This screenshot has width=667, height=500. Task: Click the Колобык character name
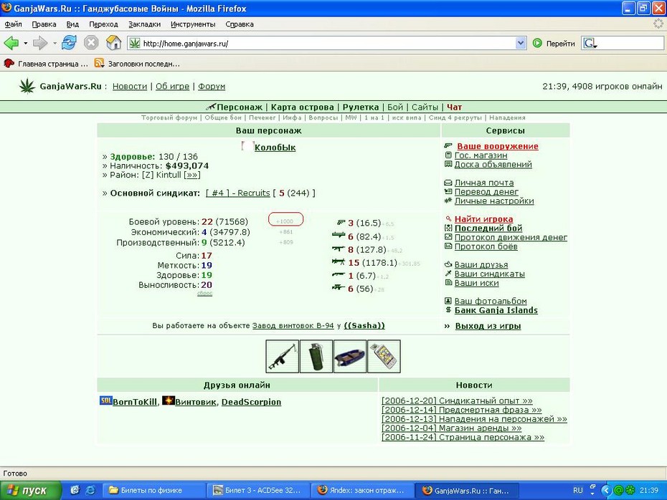275,148
